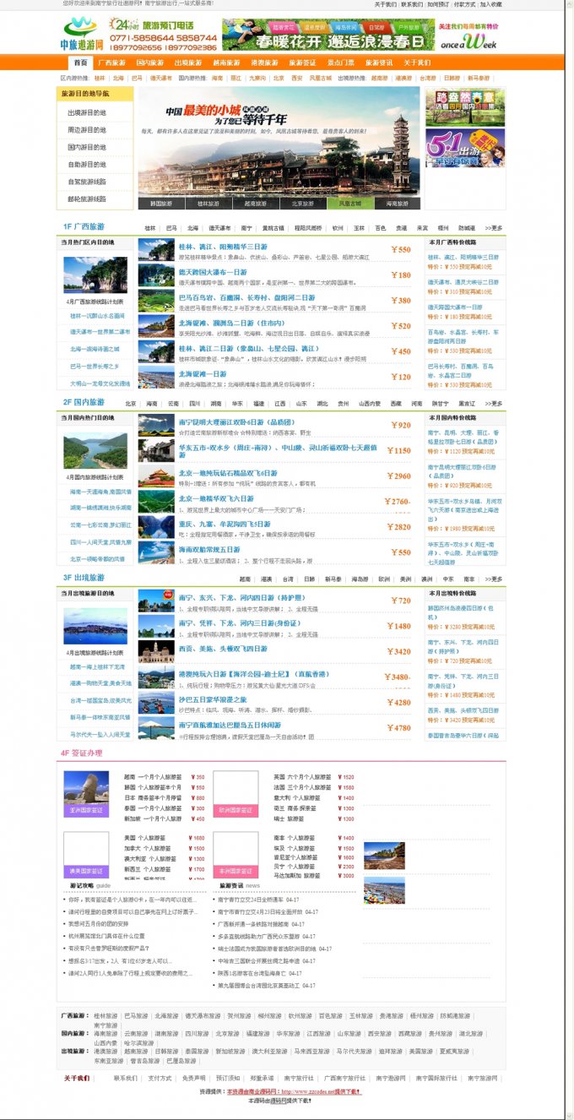Click the elephant hill 广西 destination image
Viewport: 574px width, 1120px height.
click(x=95, y=275)
